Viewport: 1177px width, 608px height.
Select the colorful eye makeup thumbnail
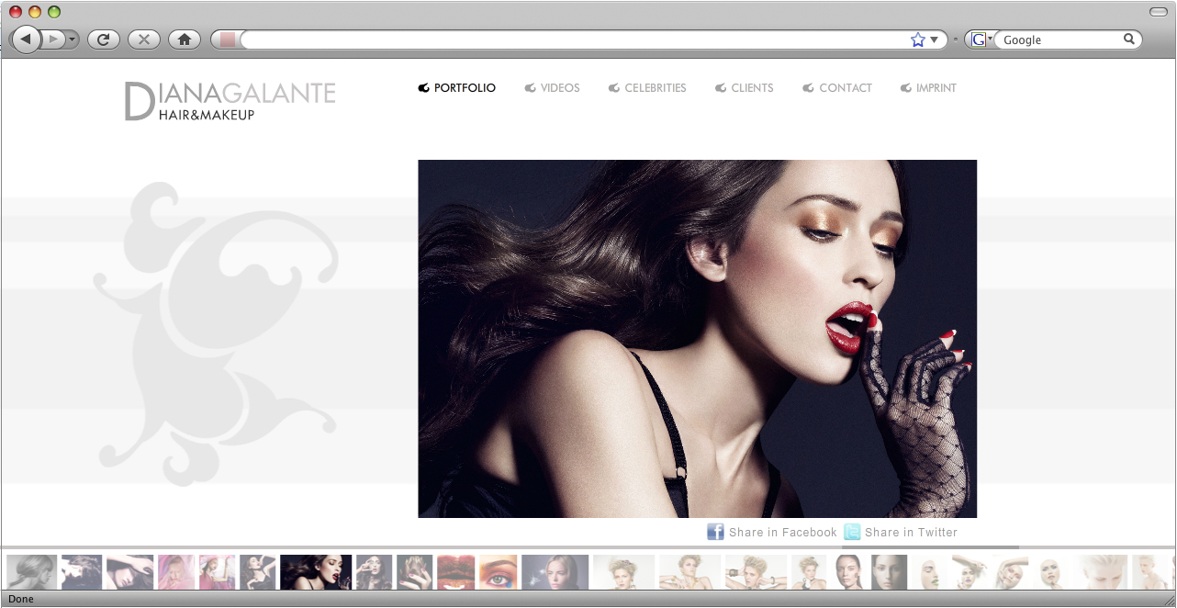coord(499,571)
